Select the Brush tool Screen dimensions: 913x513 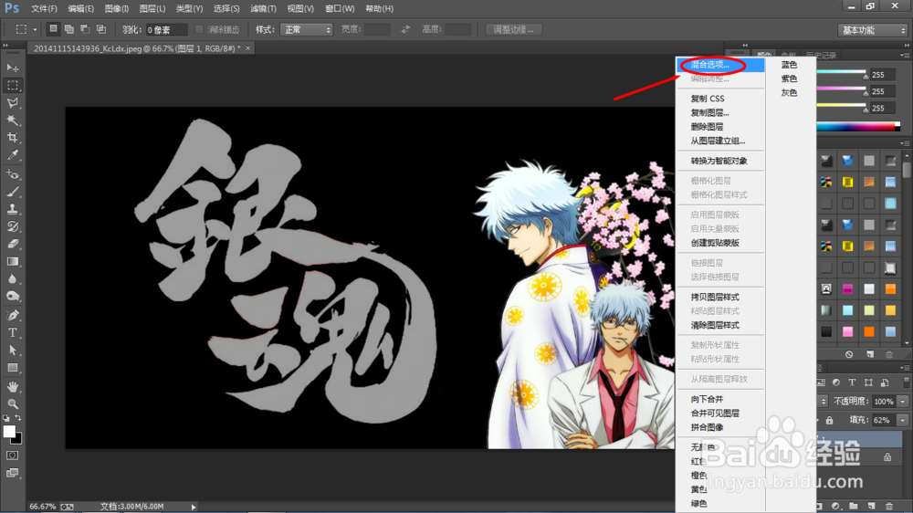tap(12, 192)
